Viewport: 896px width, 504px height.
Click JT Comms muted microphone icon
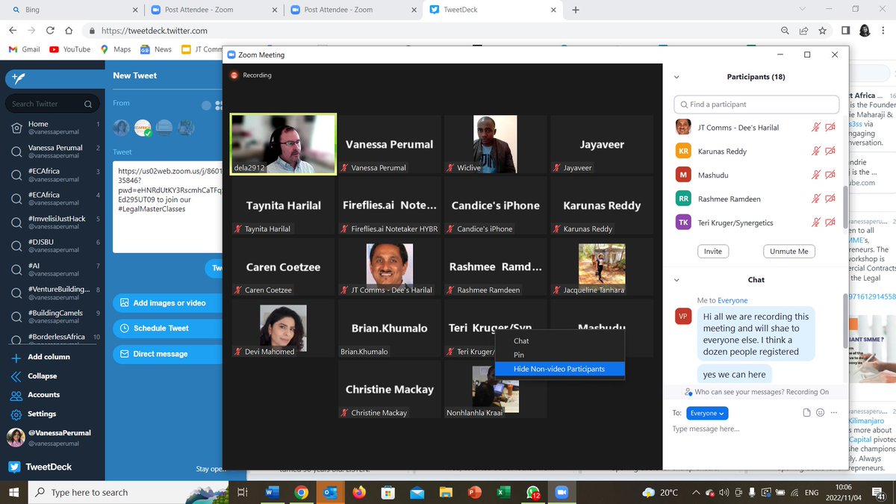816,128
